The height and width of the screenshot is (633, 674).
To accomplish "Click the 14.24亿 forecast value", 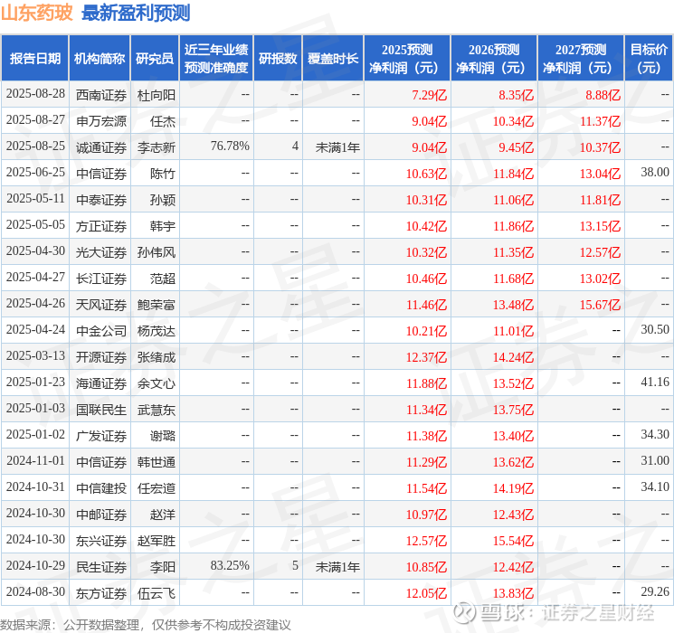I will (513, 357).
